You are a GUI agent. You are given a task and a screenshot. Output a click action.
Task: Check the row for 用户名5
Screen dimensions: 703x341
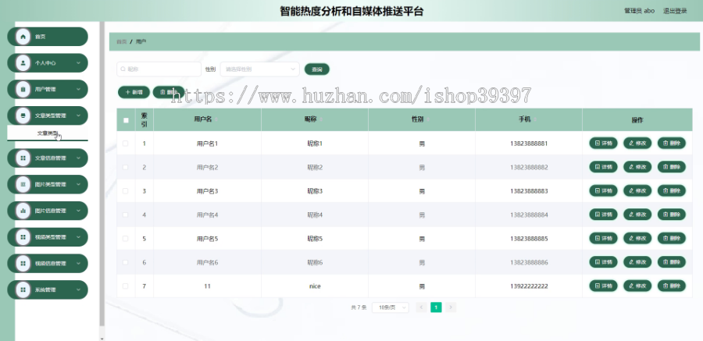pyautogui.click(x=126, y=238)
